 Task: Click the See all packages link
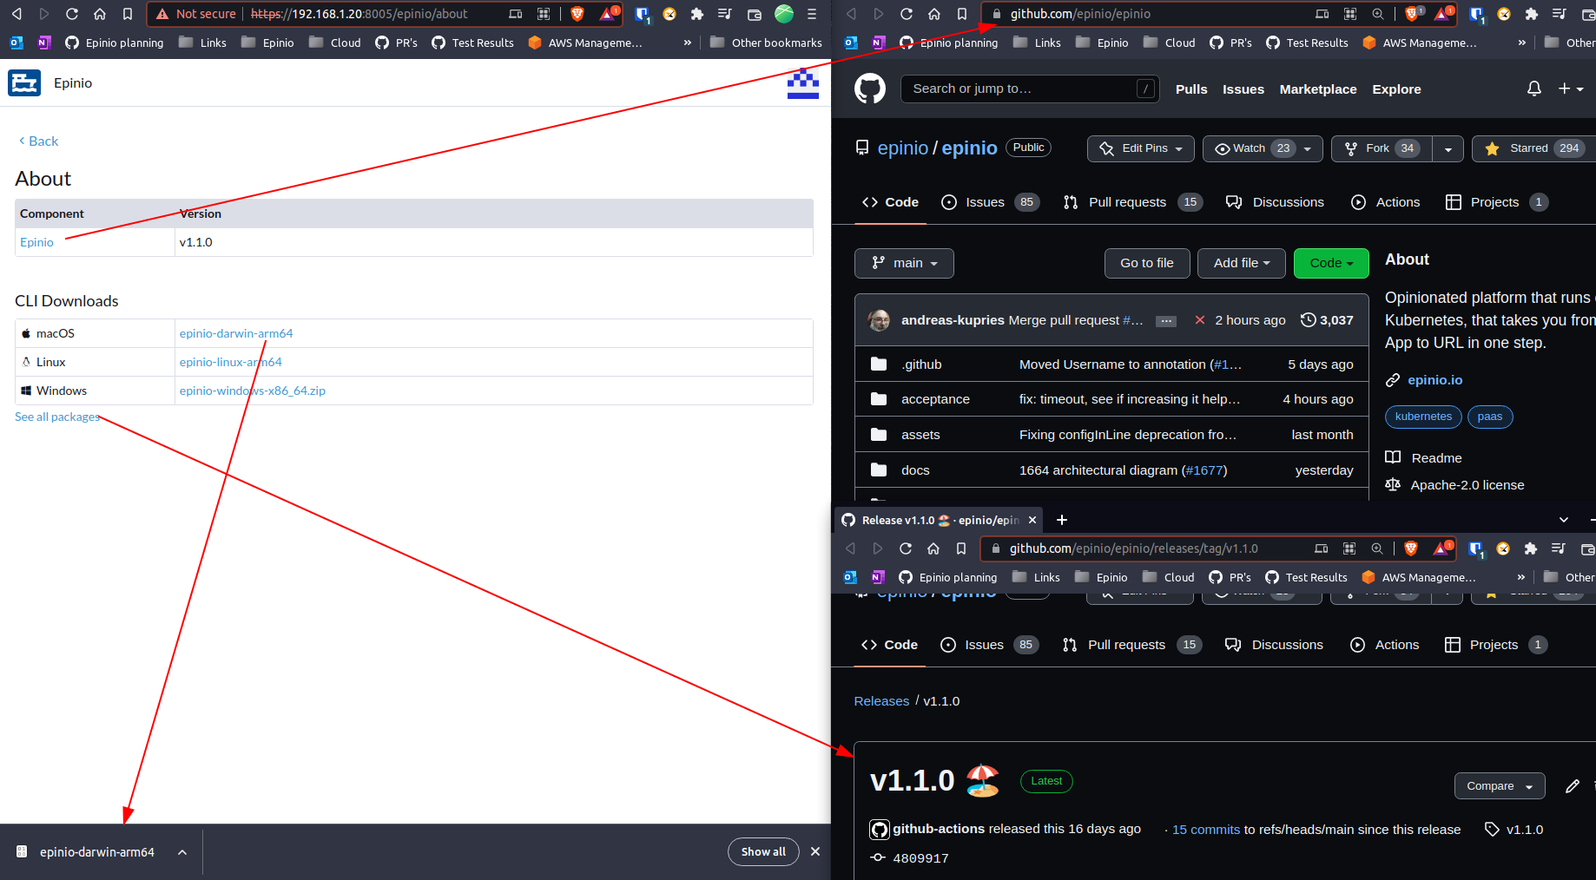56,417
